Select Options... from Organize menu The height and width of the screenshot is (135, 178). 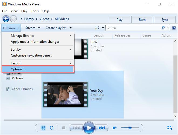38,70
